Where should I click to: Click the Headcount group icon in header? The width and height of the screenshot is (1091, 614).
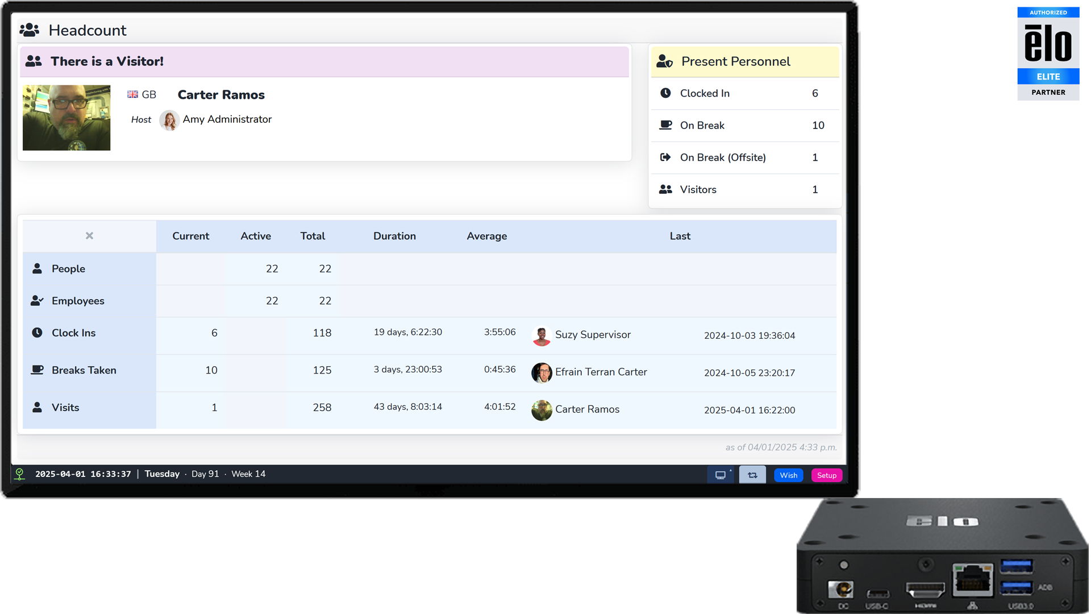coord(29,30)
